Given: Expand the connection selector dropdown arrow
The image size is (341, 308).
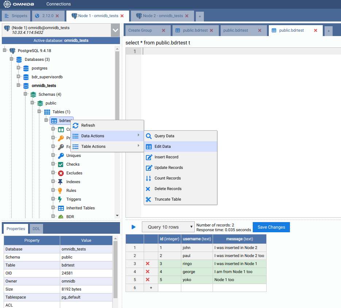Looking at the screenshot, I should 115,30.
